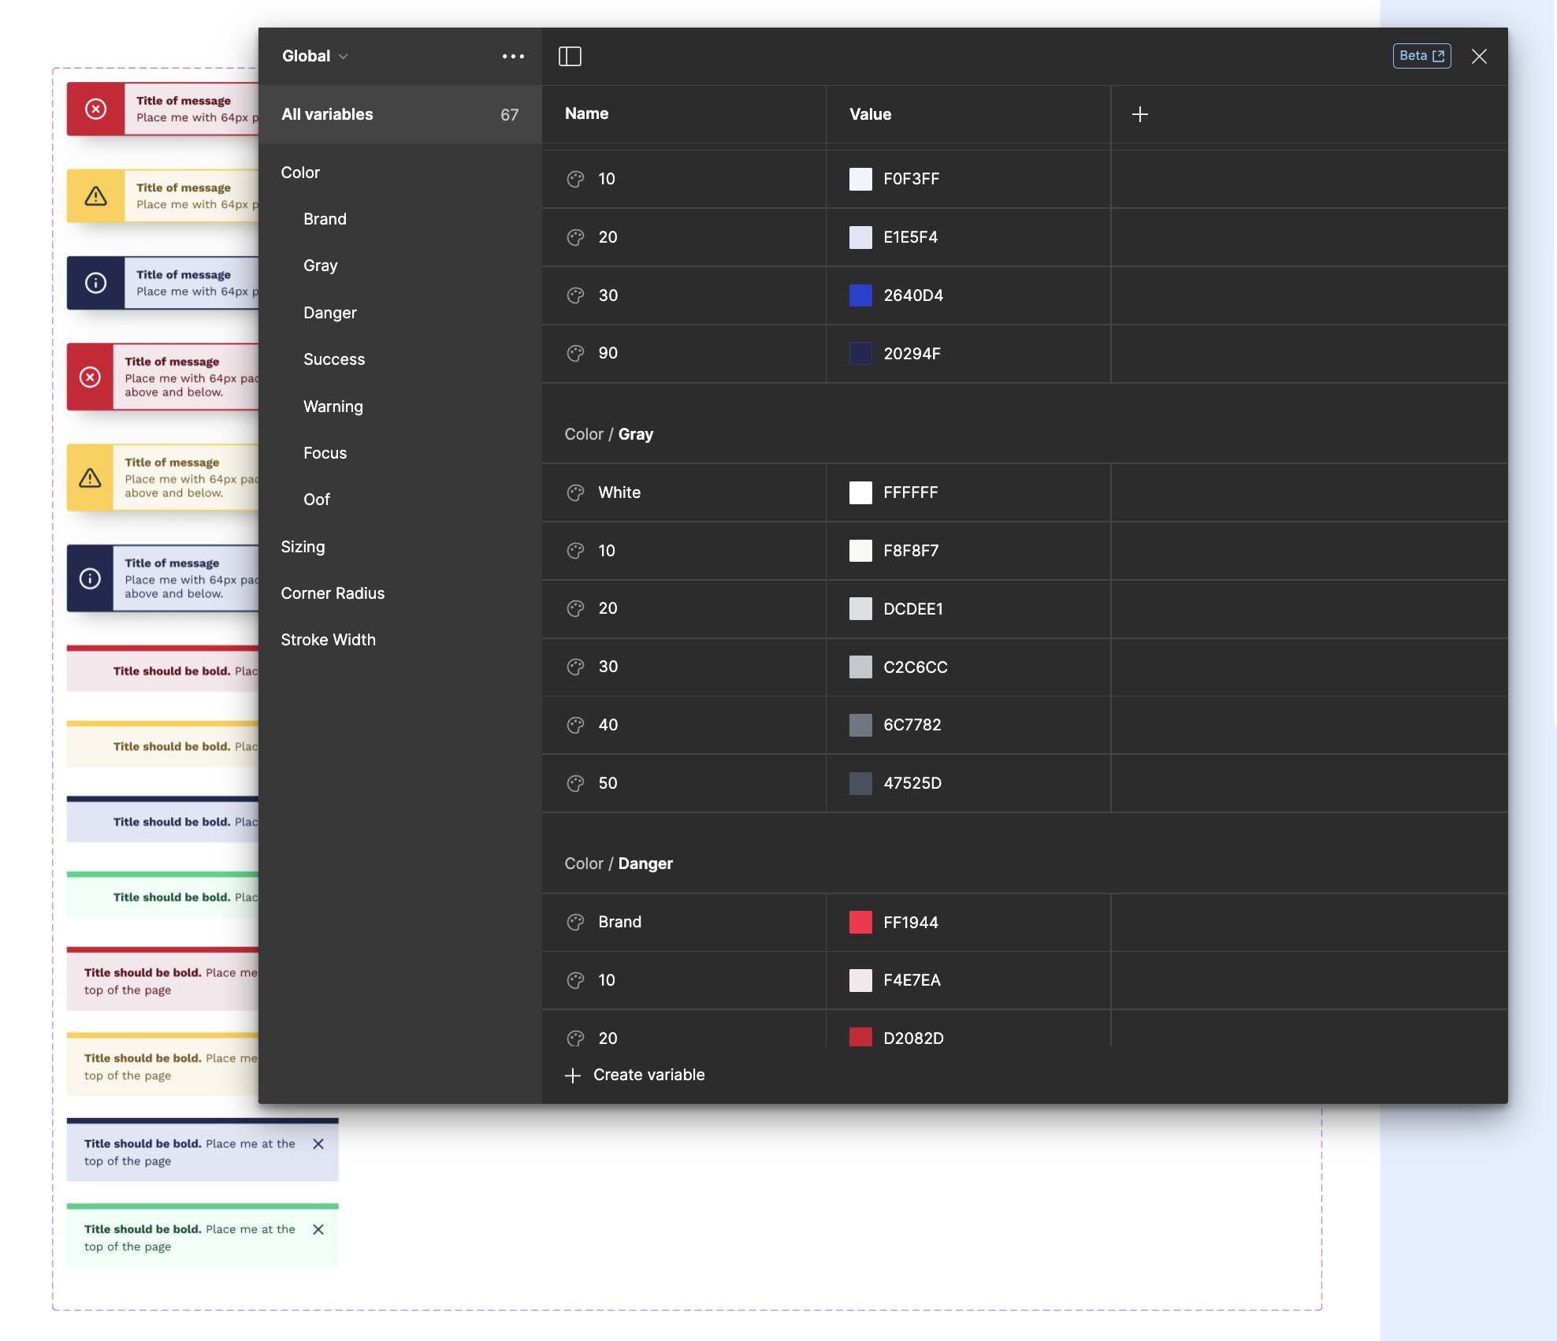
Task: Select the palette icon for color 90
Action: coord(576,354)
